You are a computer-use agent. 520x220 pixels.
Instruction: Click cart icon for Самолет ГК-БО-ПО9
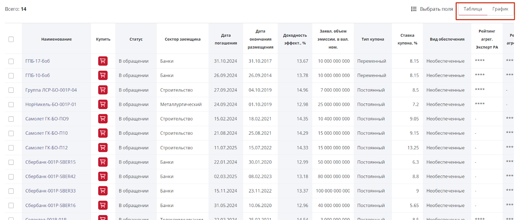coord(103,119)
